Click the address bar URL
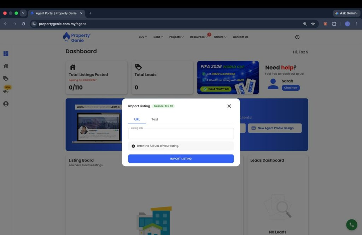362x235 pixels. coord(62,24)
